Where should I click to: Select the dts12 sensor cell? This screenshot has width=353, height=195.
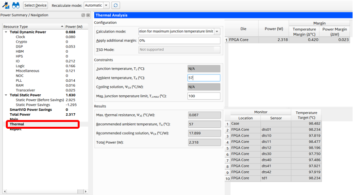(276, 148)
